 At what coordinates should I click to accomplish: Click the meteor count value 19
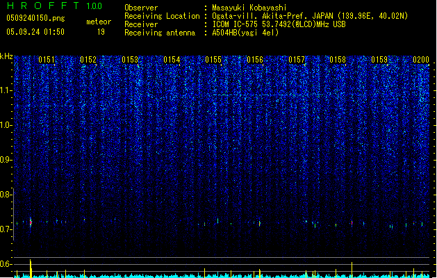point(101,32)
